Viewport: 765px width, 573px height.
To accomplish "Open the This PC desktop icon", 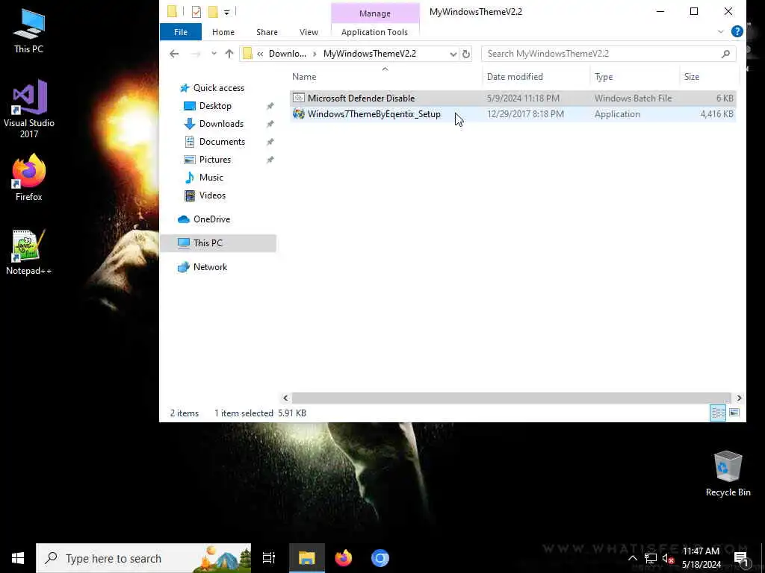I will pyautogui.click(x=29, y=31).
